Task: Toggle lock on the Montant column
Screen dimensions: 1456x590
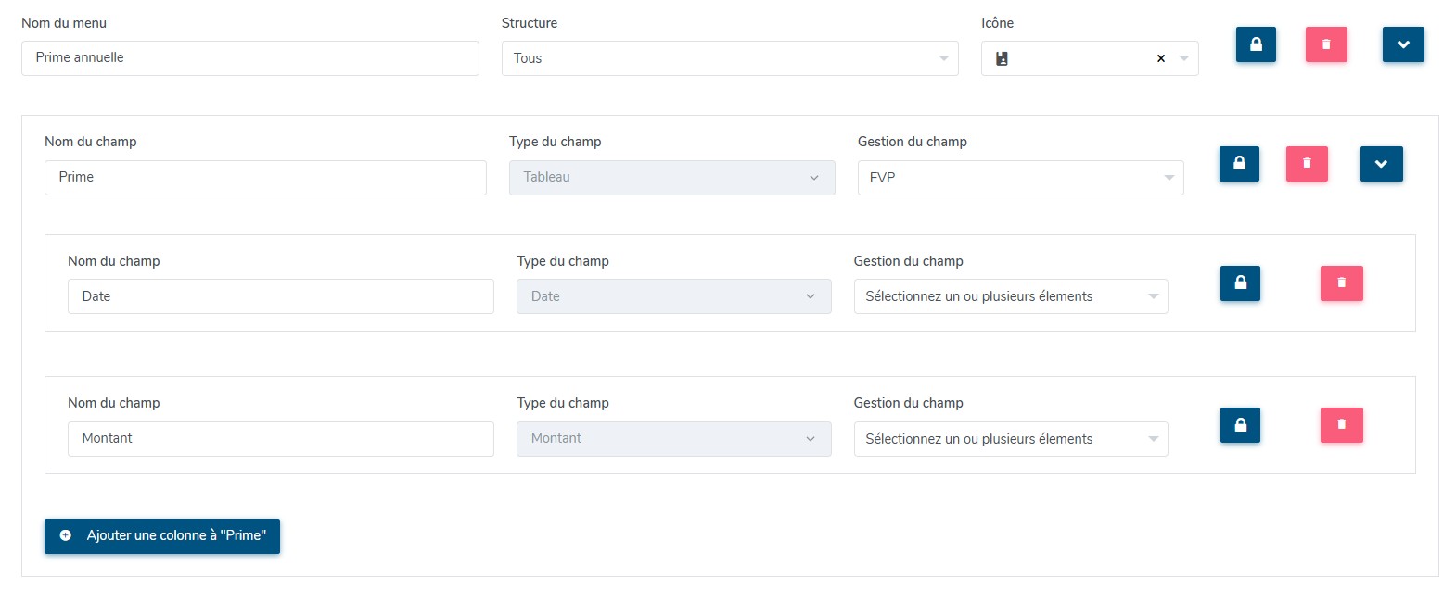Action: pos(1240,425)
